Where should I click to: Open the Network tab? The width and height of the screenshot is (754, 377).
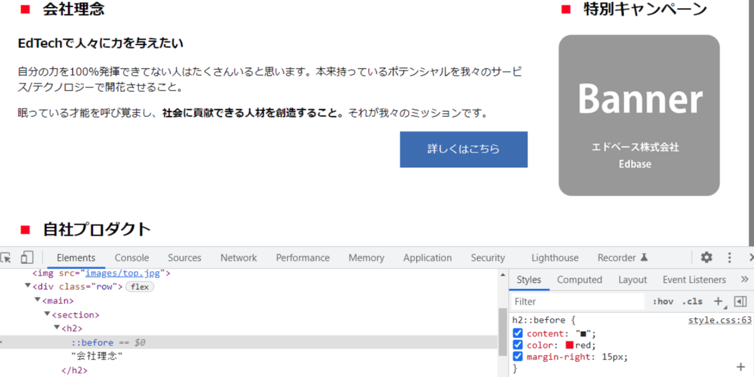(x=239, y=258)
